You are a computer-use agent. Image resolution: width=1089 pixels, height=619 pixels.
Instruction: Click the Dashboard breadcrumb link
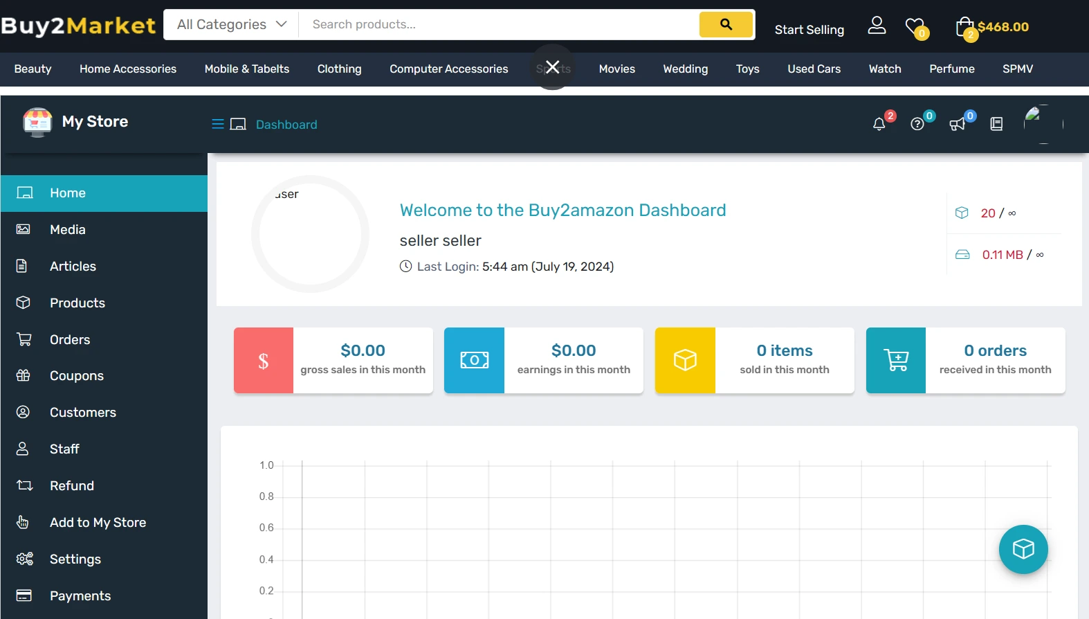286,125
